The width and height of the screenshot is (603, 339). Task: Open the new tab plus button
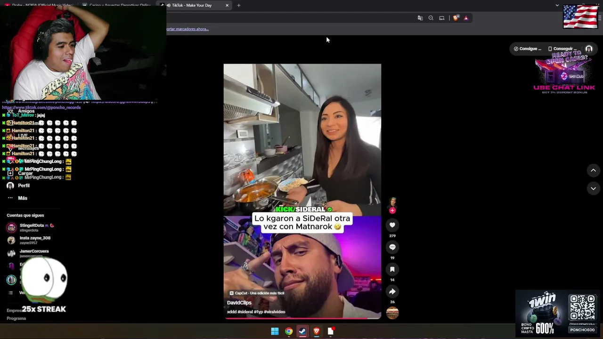point(238,5)
